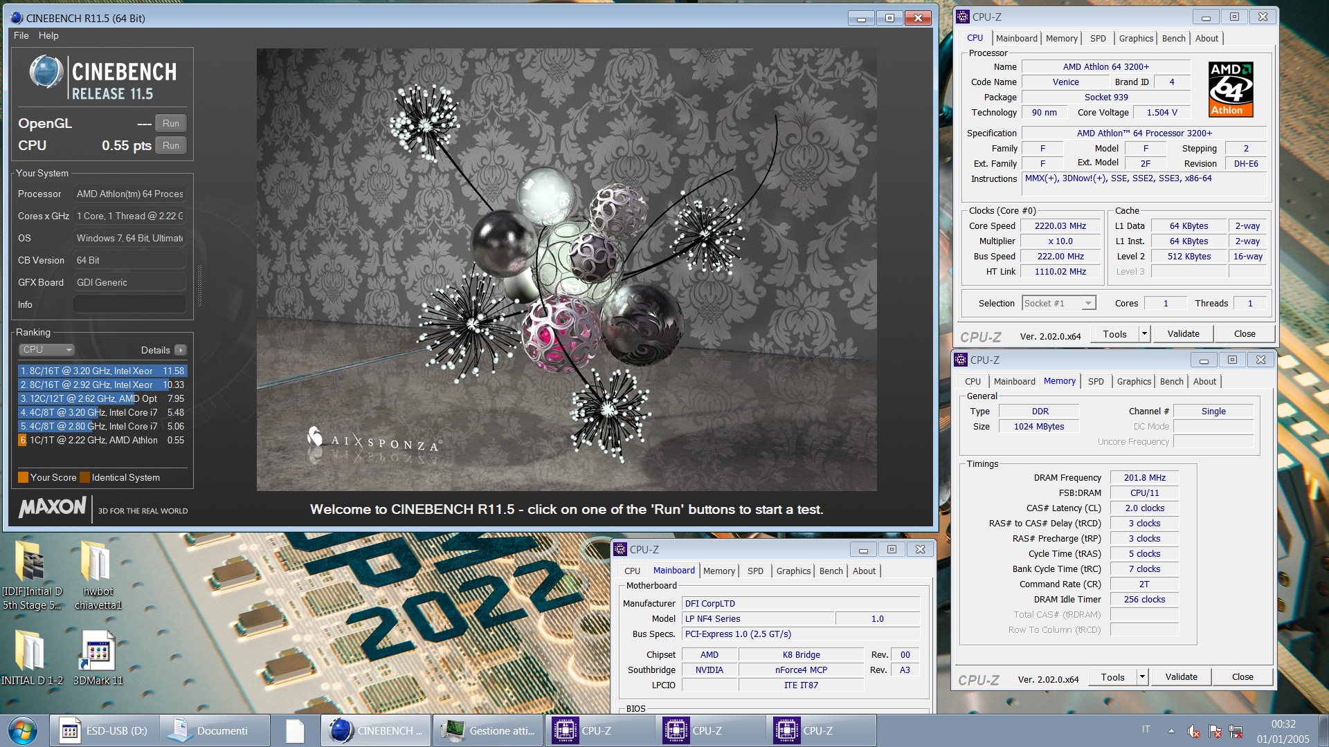1329x747 pixels.
Task: Click the Memory CPU-Z window title icon
Action: click(961, 360)
